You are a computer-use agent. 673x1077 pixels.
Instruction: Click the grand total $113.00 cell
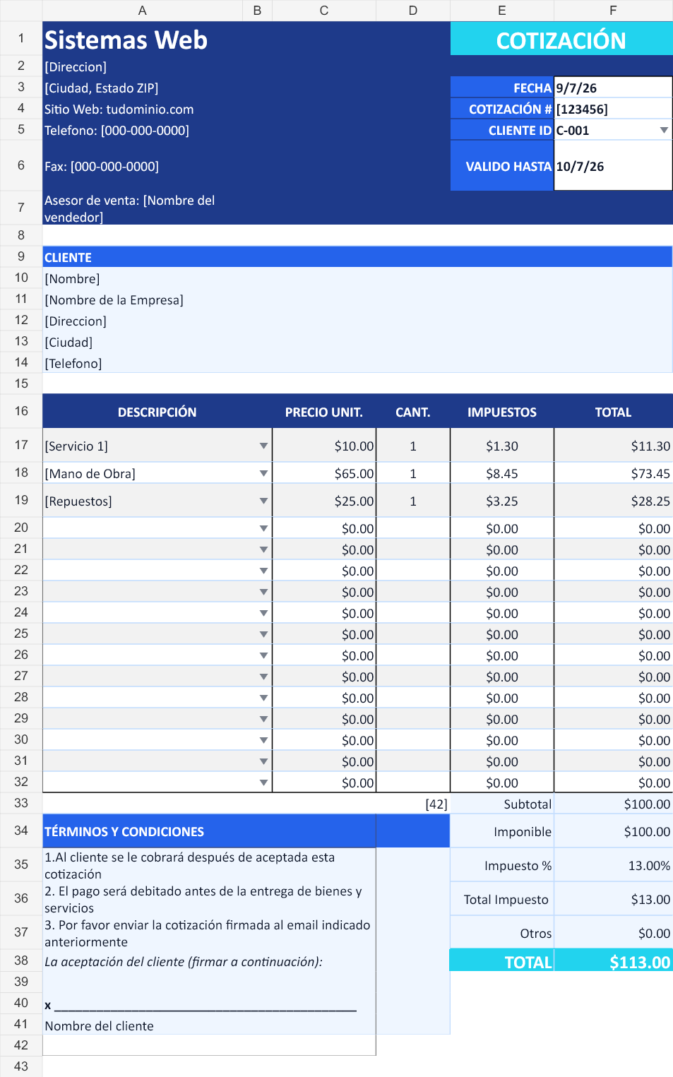pyautogui.click(x=613, y=961)
